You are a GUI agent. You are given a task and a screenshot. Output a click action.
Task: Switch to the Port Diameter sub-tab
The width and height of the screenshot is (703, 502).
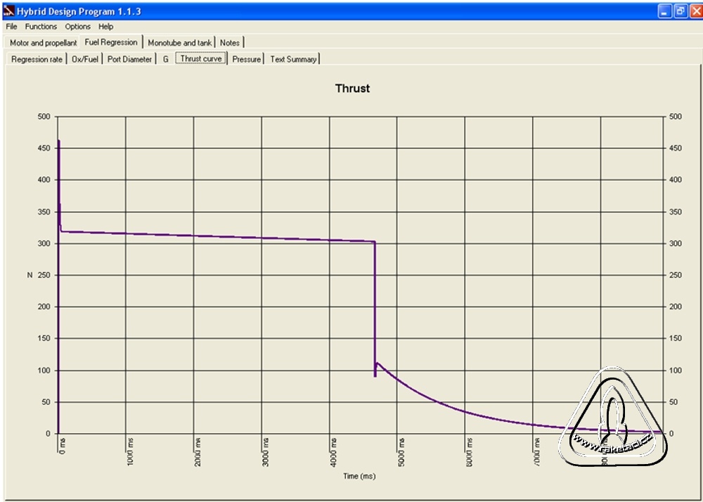pyautogui.click(x=129, y=60)
